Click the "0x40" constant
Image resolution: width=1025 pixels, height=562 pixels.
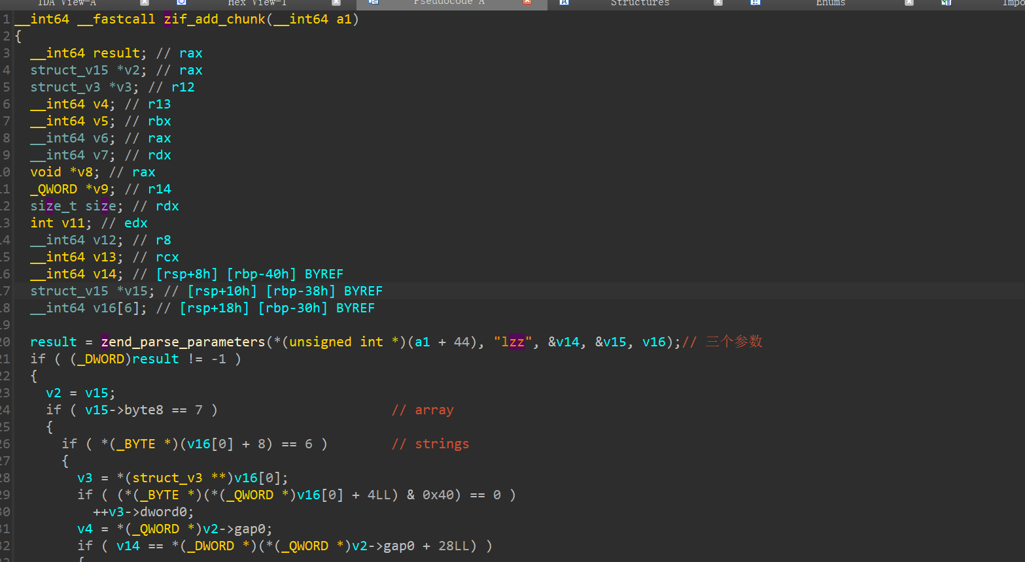click(x=438, y=495)
